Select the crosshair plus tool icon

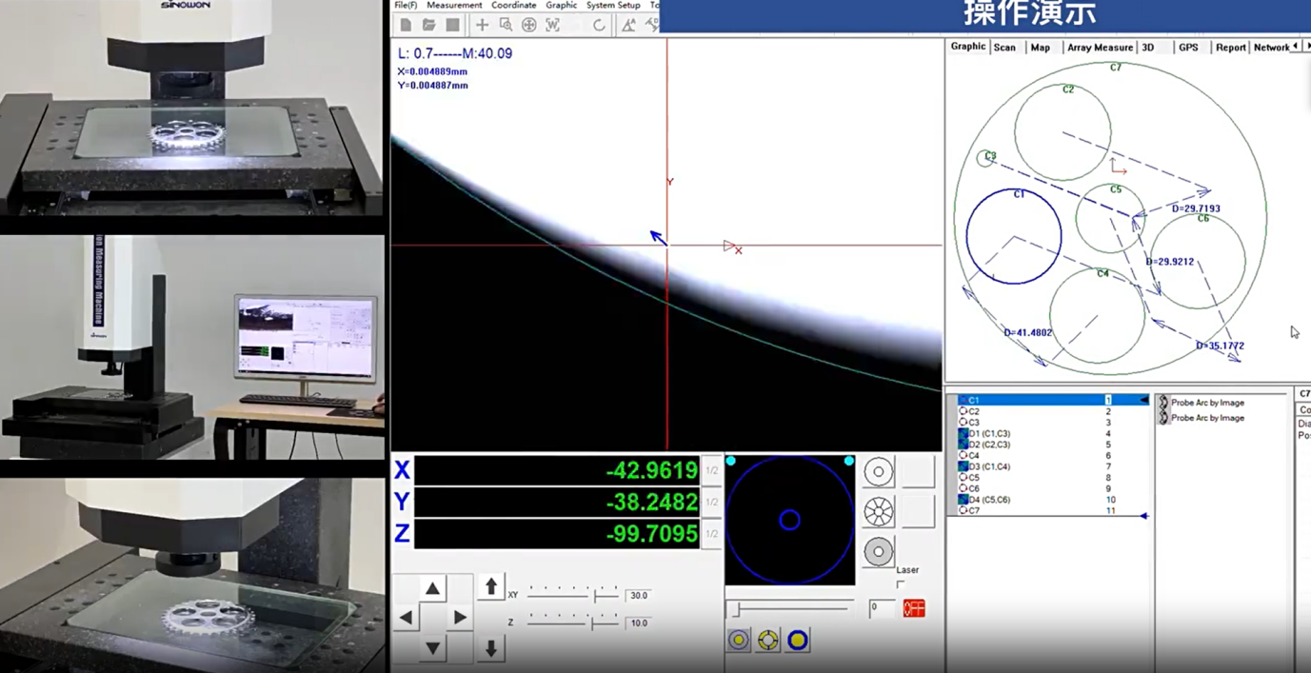tap(482, 25)
